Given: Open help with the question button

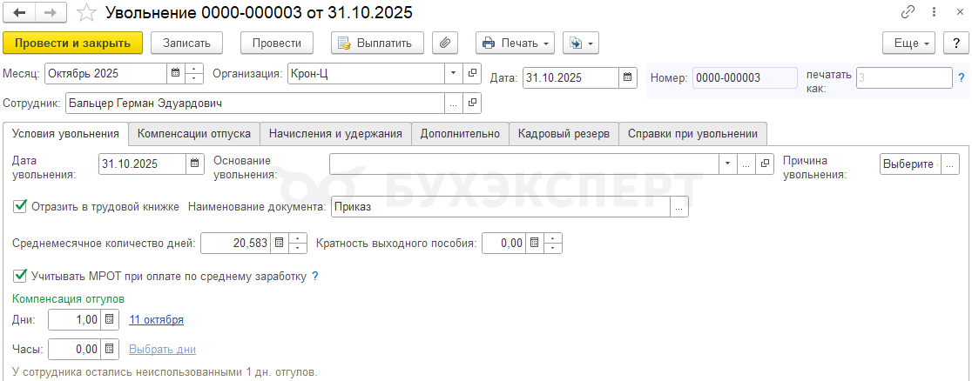Looking at the screenshot, I should click(x=956, y=43).
